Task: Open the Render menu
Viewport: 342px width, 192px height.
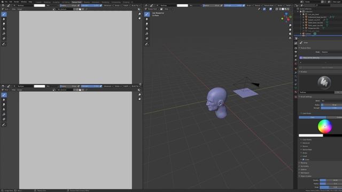Action: (x=17, y=2)
